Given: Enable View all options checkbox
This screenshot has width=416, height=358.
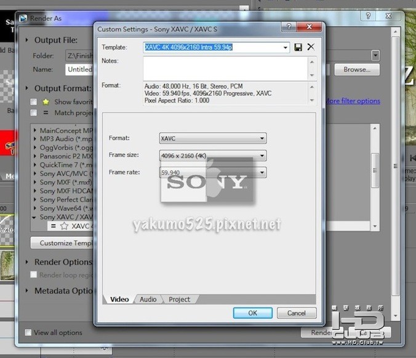Looking at the screenshot, I should coord(28,332).
